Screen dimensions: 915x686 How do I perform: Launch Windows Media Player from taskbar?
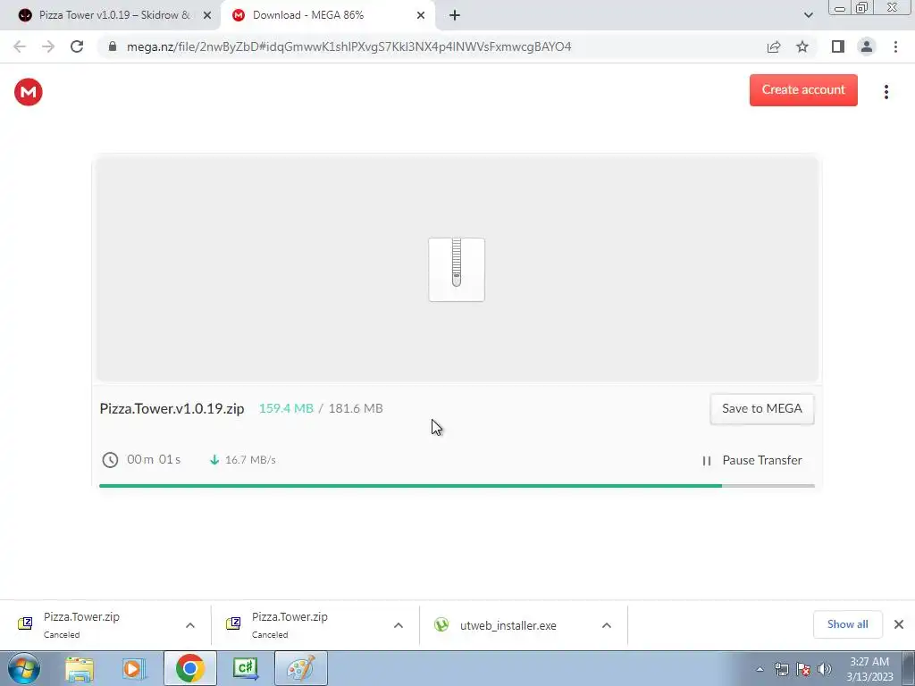coord(134,668)
